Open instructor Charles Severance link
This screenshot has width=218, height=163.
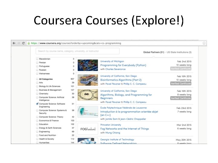[x=115, y=69]
